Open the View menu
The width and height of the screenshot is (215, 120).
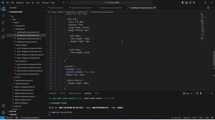click(x=28, y=3)
